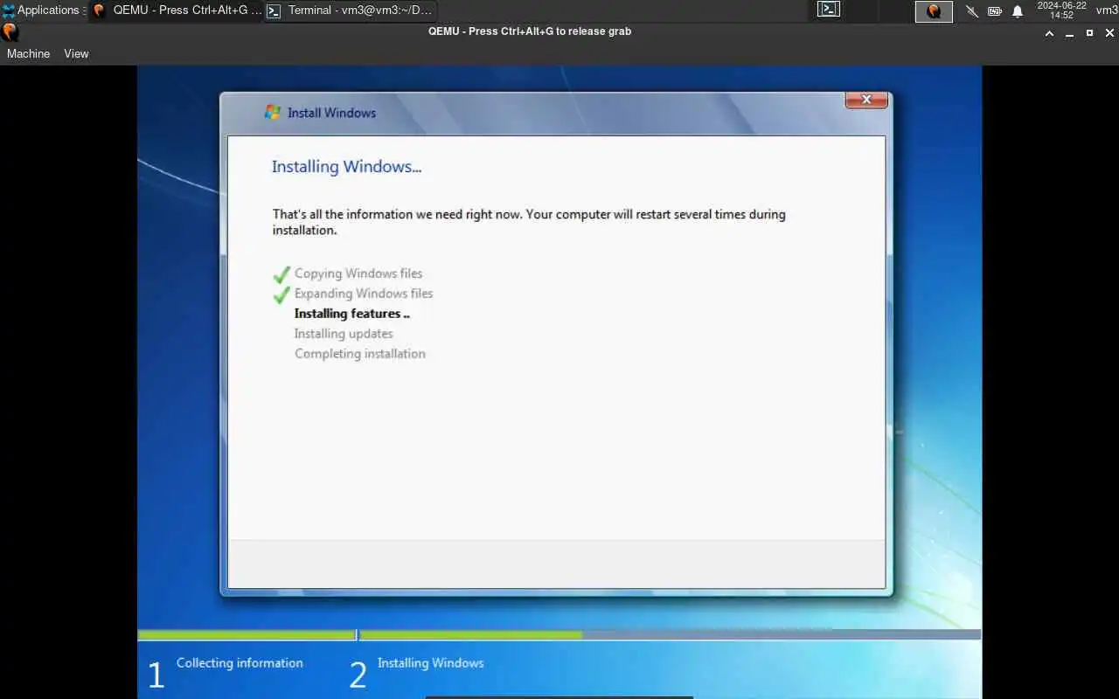Switch to the QEMU taskbar window button
Image resolution: width=1119 pixels, height=699 pixels.
177,10
